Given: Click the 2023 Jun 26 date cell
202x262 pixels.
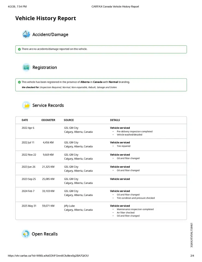Looking at the screenshot, I should click(29, 167).
